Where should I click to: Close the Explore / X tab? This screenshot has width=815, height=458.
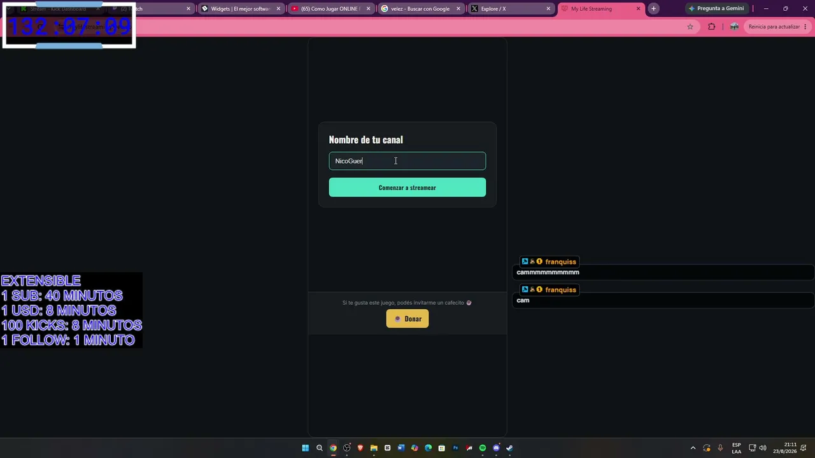[548, 9]
